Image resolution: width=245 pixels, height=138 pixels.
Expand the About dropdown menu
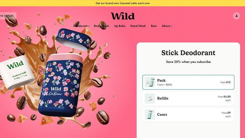[167, 26]
